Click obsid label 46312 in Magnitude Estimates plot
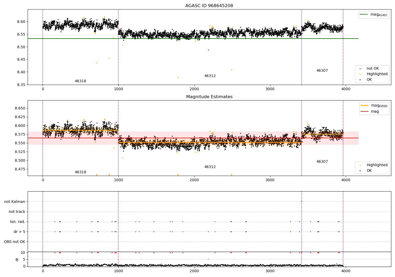395x277 pixels. click(x=210, y=167)
